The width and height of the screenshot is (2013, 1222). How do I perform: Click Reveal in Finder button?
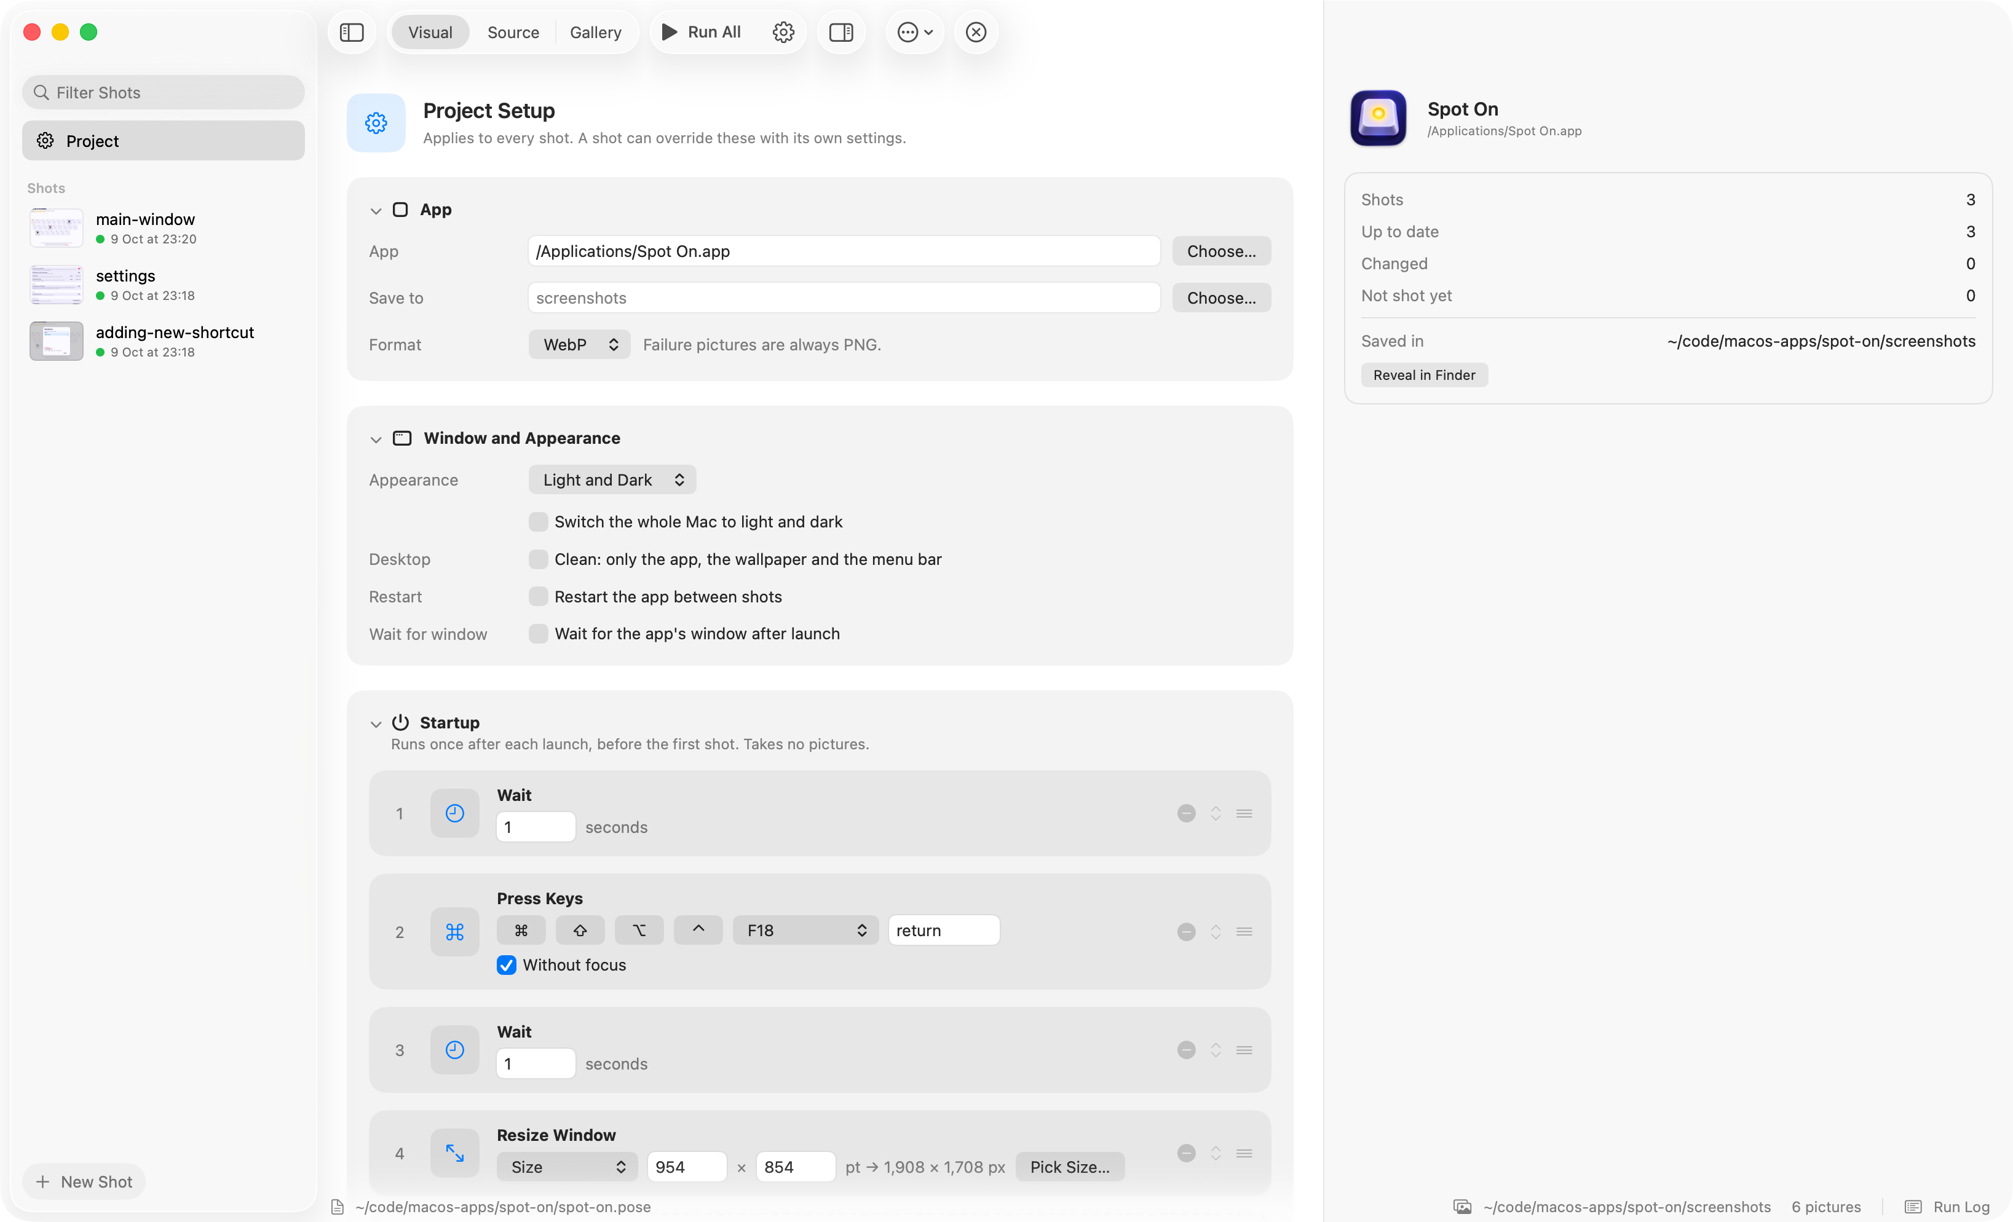[x=1423, y=375]
